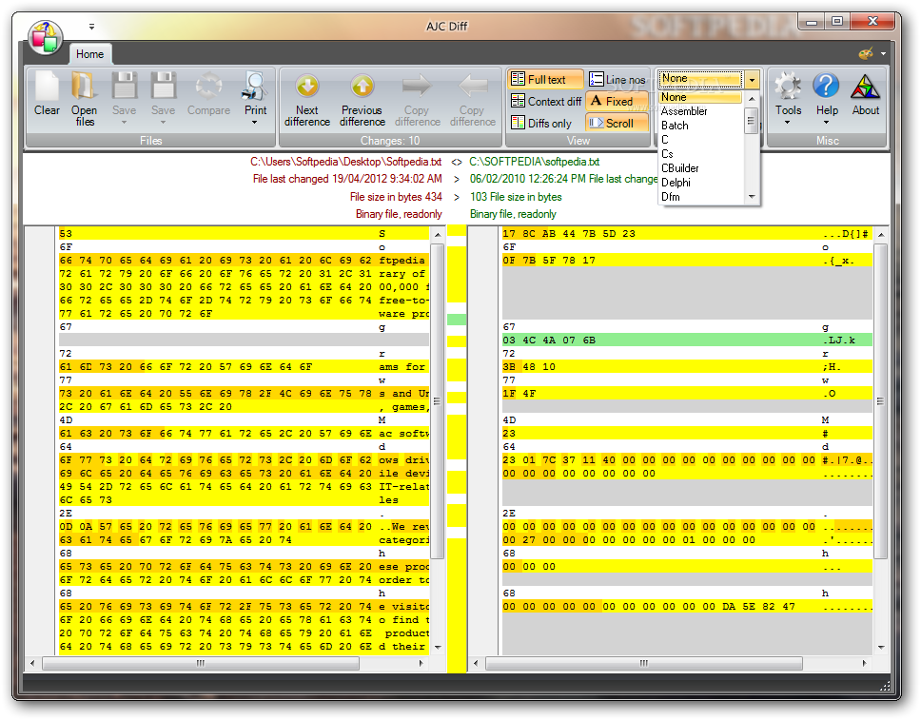The height and width of the screenshot is (720, 921).
Task: Click the right pane vertical scrollbar thumb
Action: (x=880, y=401)
